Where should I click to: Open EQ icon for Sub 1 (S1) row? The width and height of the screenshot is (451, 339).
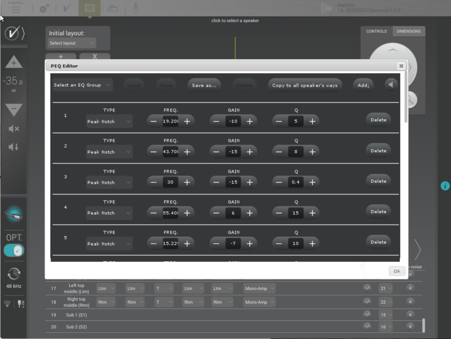tap(367, 314)
